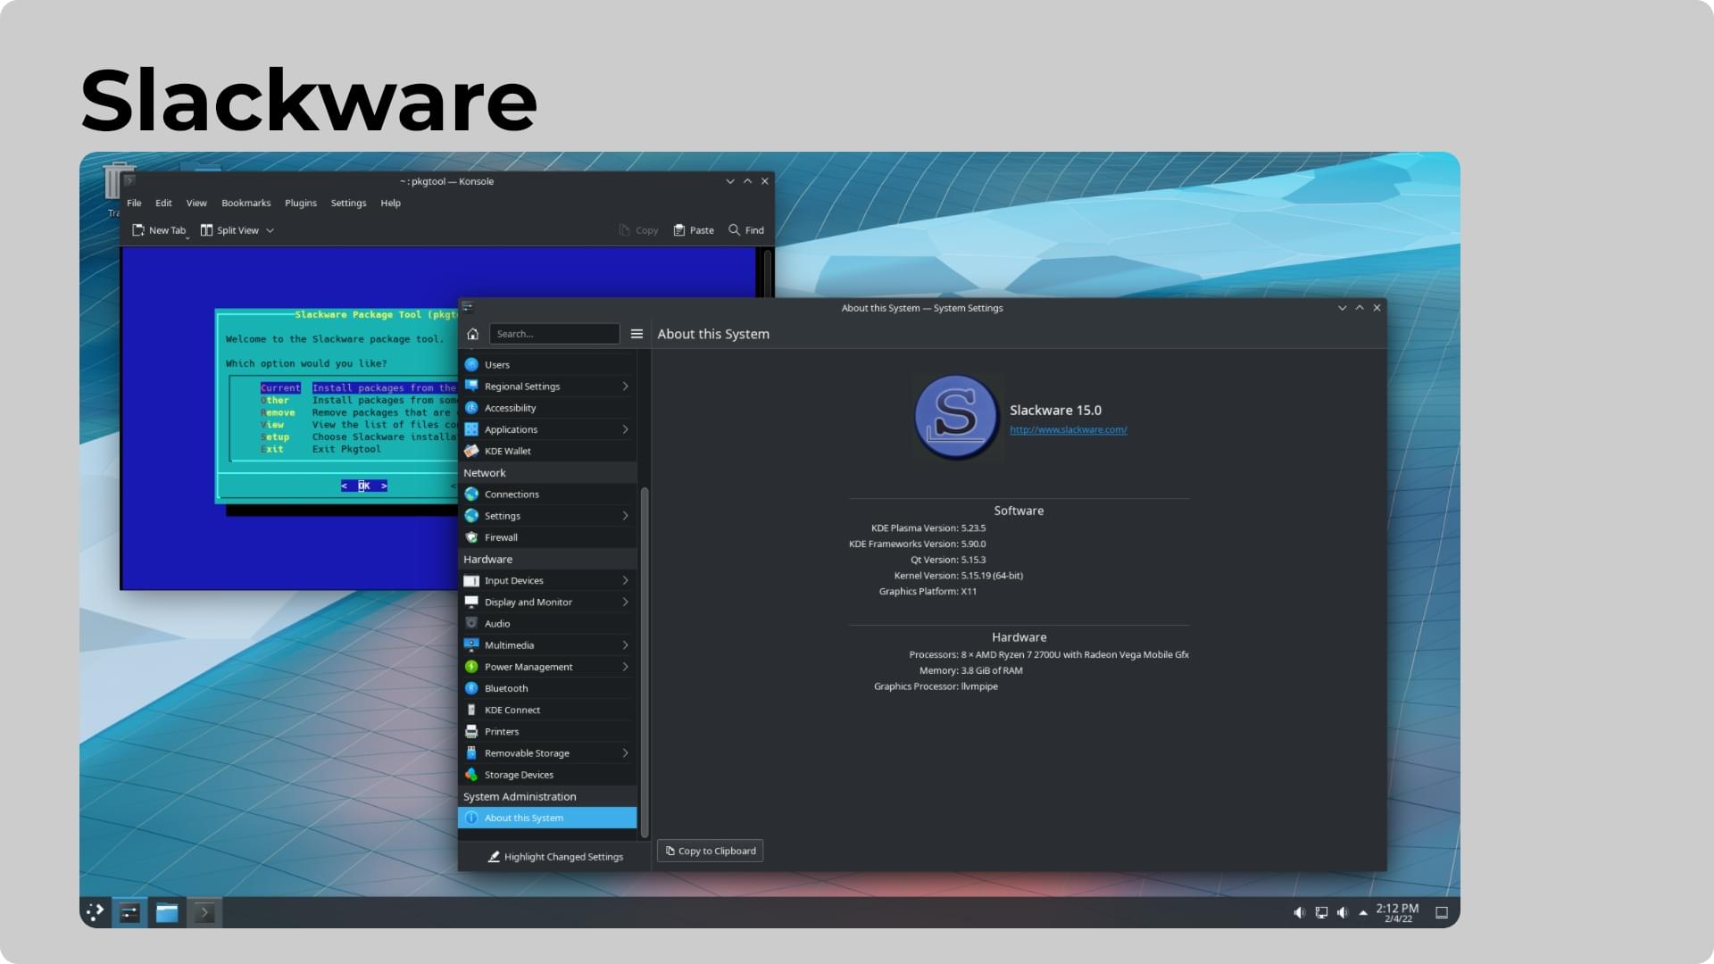
Task: Click Copy to Clipboard button
Action: pyautogui.click(x=711, y=851)
